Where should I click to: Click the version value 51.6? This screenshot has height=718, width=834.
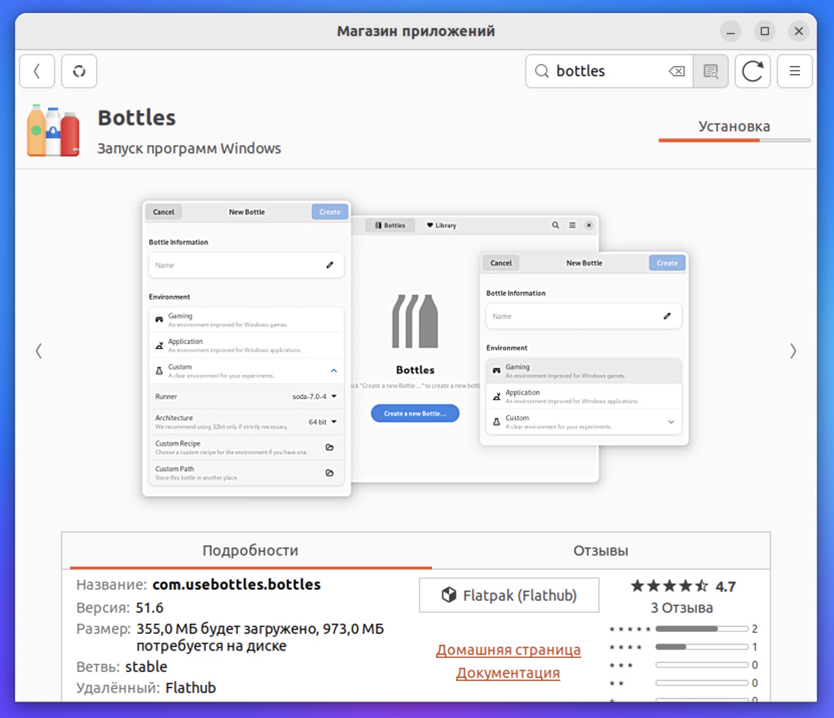click(149, 608)
